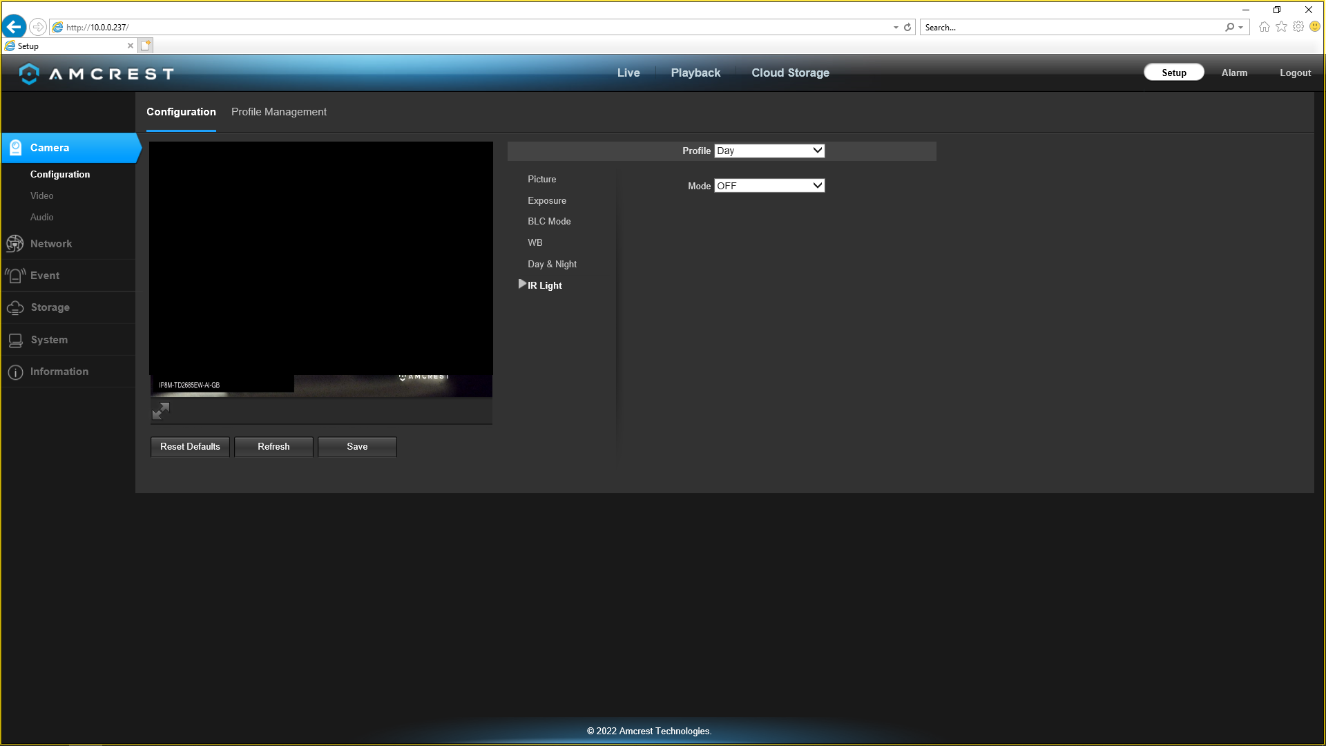Select the Exposure settings item
Viewport: 1326px width, 746px height.
(547, 200)
